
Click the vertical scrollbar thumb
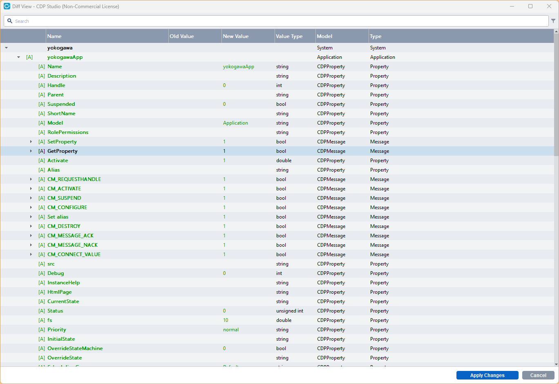click(x=556, y=94)
